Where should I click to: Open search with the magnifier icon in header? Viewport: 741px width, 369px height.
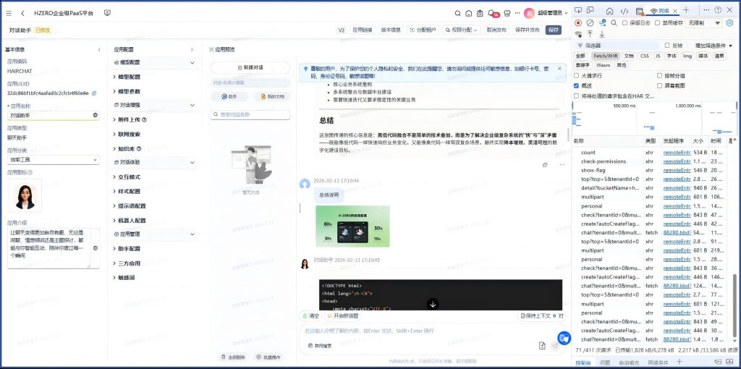[x=457, y=13]
